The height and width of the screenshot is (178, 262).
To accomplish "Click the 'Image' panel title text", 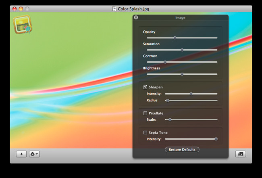I will click(x=180, y=18).
